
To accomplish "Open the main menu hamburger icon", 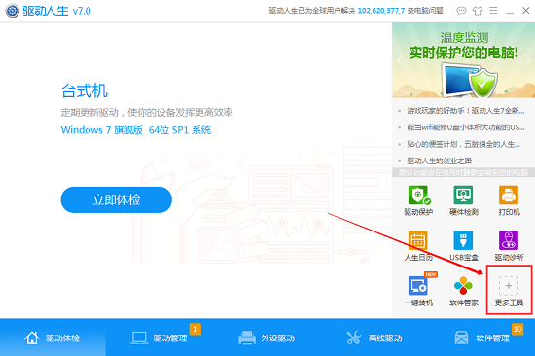I will (493, 11).
